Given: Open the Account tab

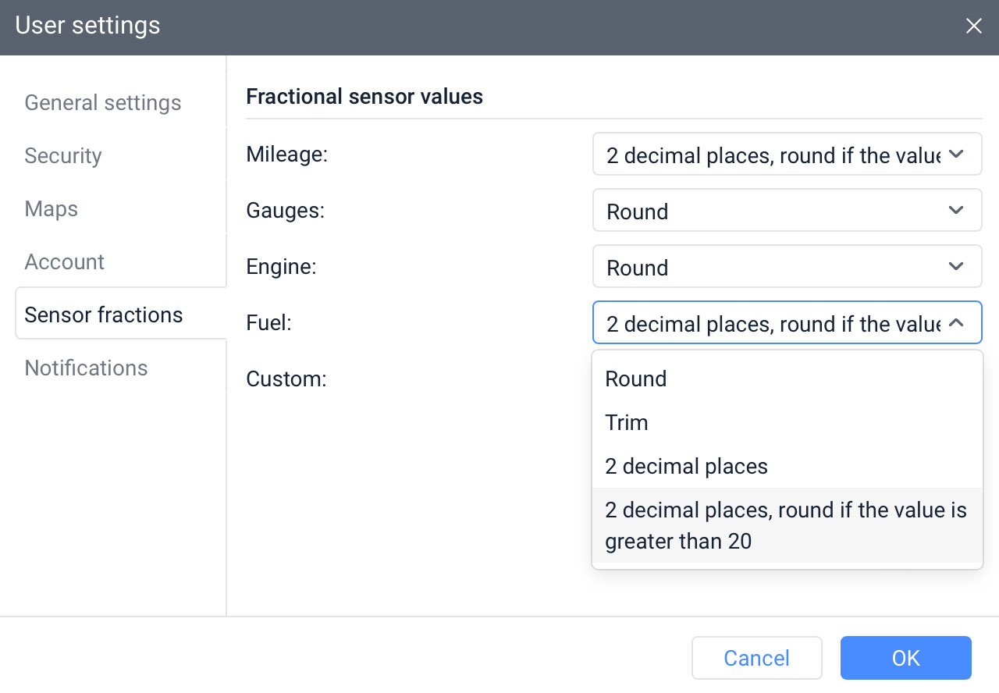Looking at the screenshot, I should tap(65, 262).
